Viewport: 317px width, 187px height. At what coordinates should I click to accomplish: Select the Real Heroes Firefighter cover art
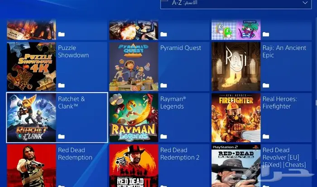(236, 118)
